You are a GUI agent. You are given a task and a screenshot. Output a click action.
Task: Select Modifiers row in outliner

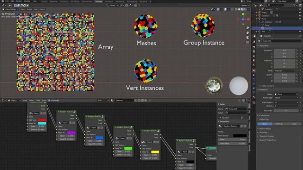click(268, 22)
